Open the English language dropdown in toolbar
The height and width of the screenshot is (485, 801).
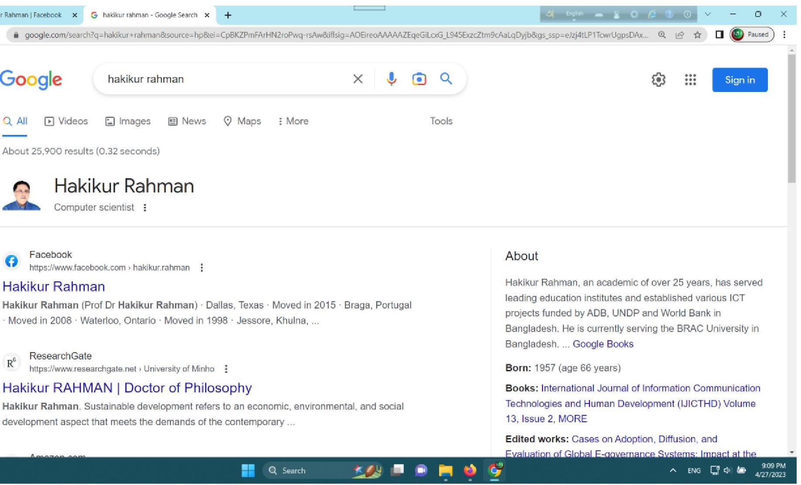pos(574,14)
